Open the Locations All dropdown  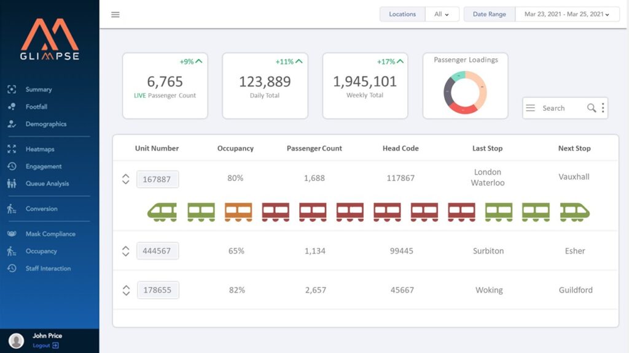[x=442, y=14]
